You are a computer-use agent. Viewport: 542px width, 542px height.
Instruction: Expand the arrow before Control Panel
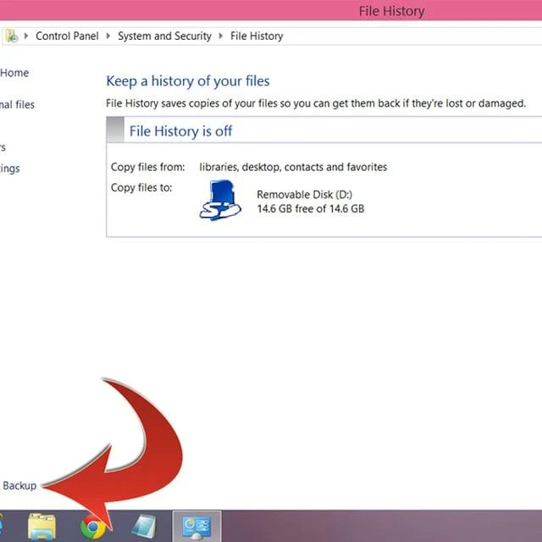(26, 36)
